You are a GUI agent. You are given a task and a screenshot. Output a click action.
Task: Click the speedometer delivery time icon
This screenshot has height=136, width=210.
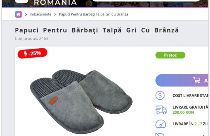click(161, 124)
